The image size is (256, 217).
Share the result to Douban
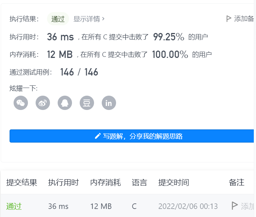click(87, 103)
